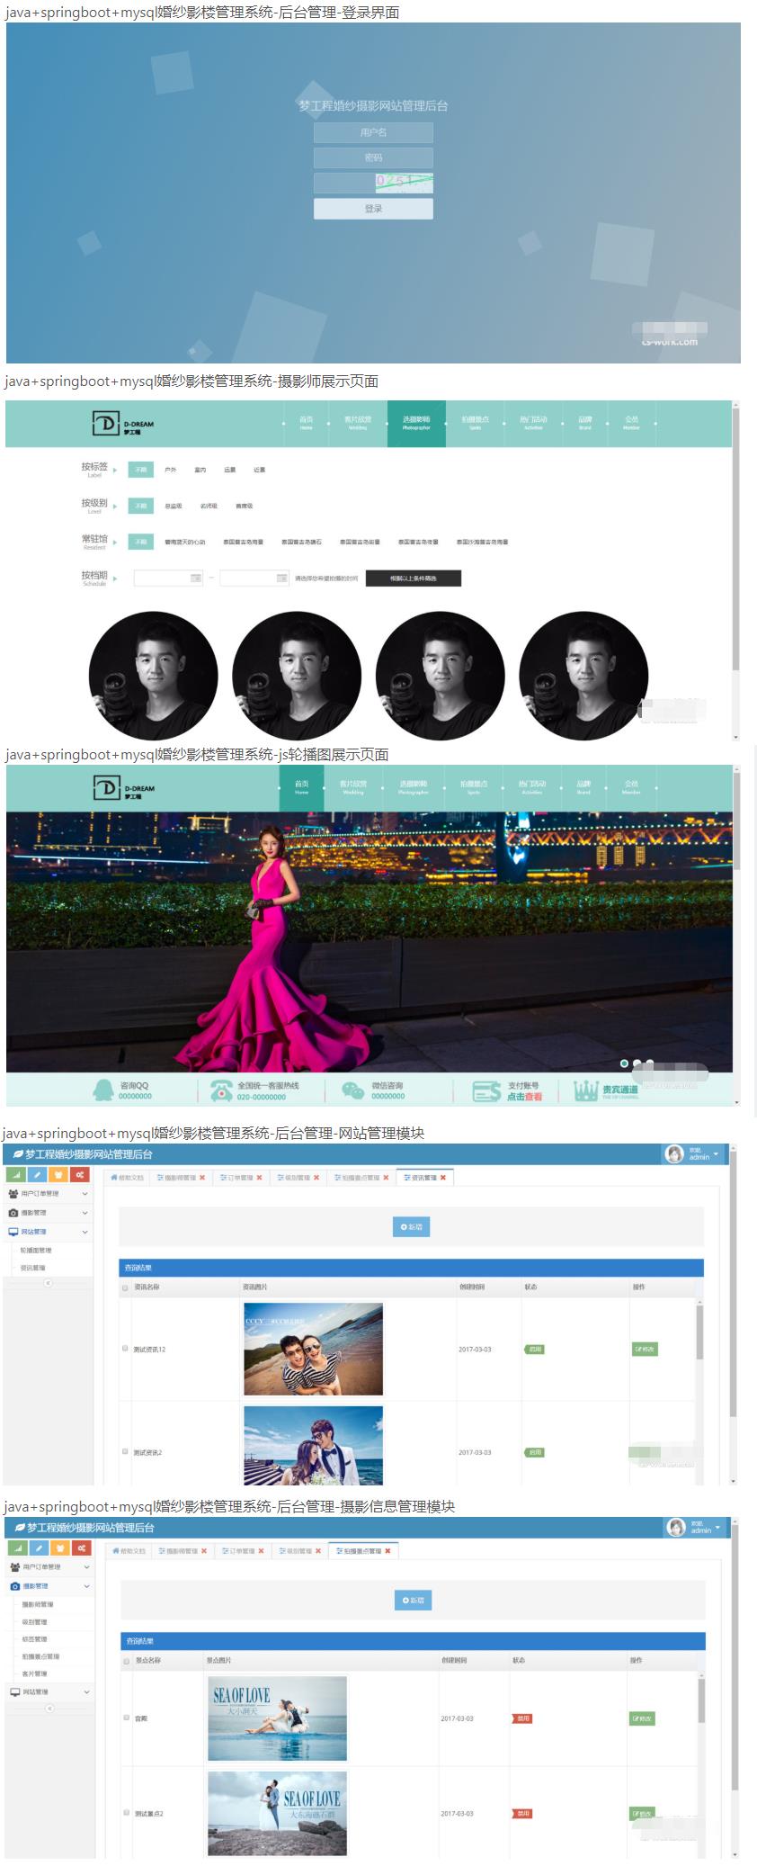This screenshot has width=757, height=1866.
Task: Open 客片欣赏 Wedding in the photographer page nav
Action: tap(358, 423)
